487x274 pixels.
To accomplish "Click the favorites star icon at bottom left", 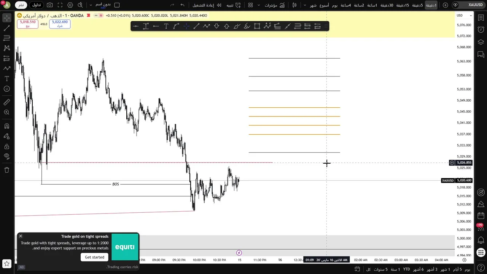I will click(x=6, y=263).
